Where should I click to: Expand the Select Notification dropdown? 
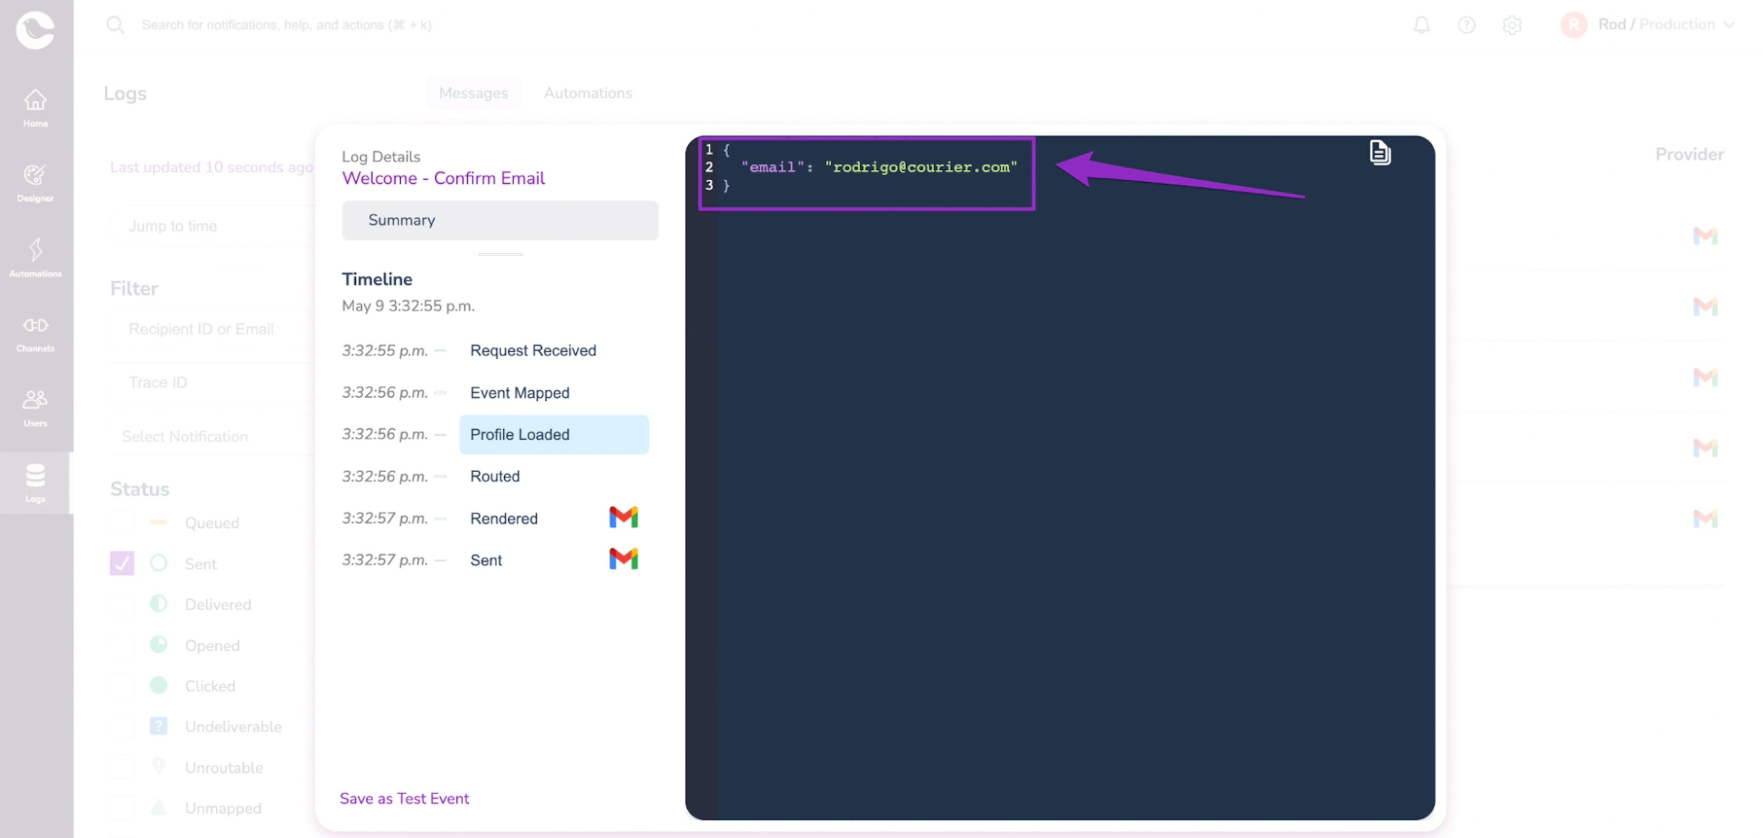[202, 436]
